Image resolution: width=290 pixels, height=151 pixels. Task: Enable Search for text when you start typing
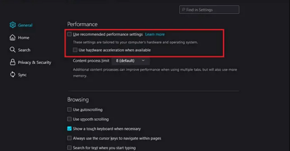[x=69, y=148]
